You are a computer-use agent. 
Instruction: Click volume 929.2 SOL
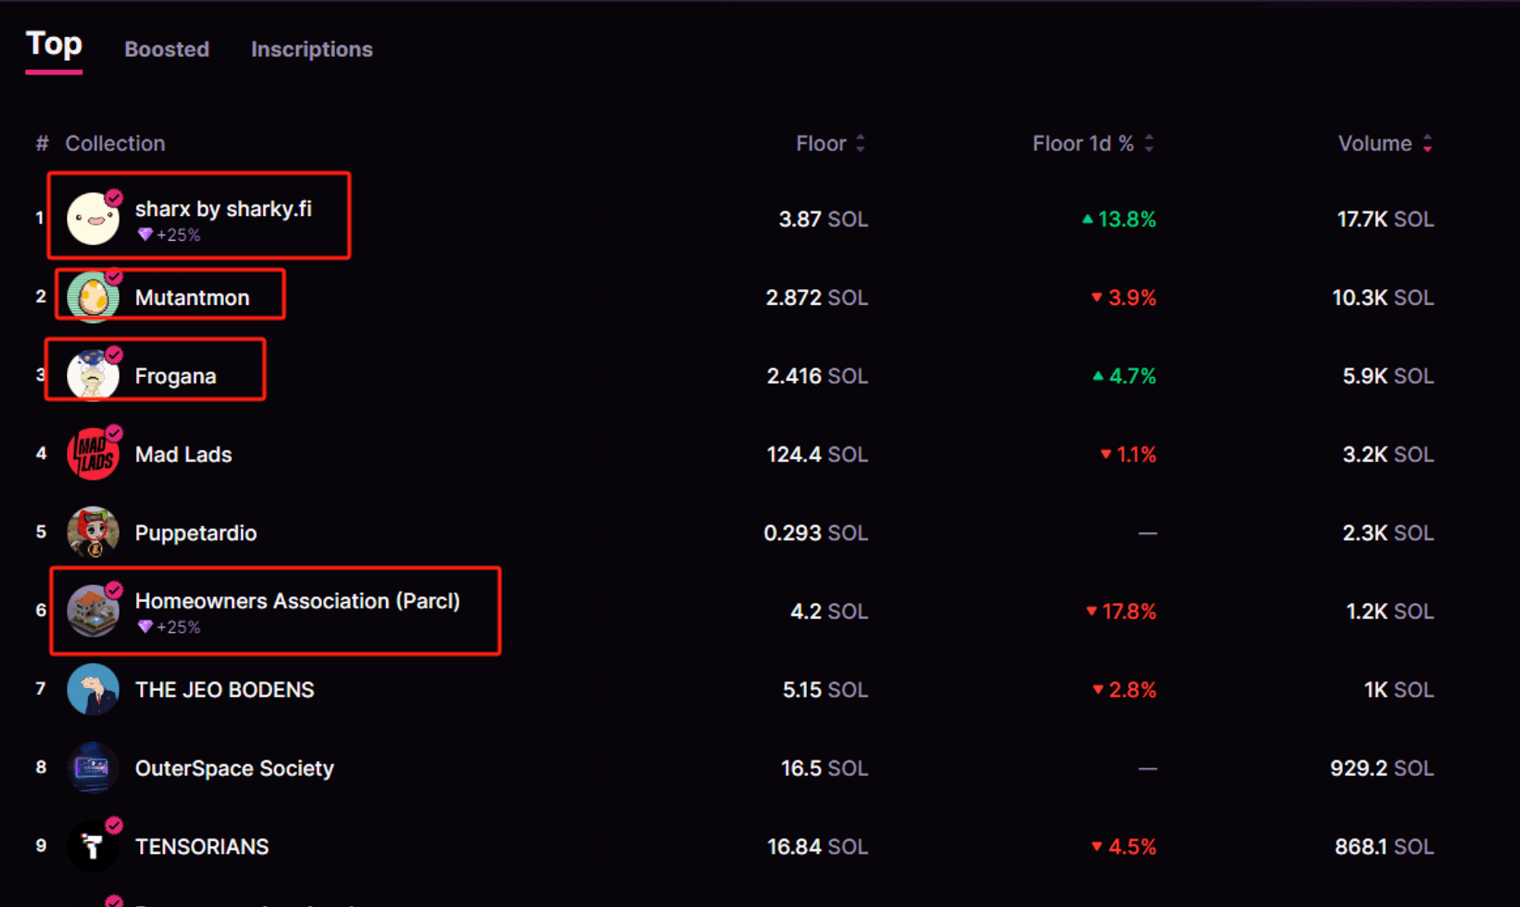[1382, 769]
